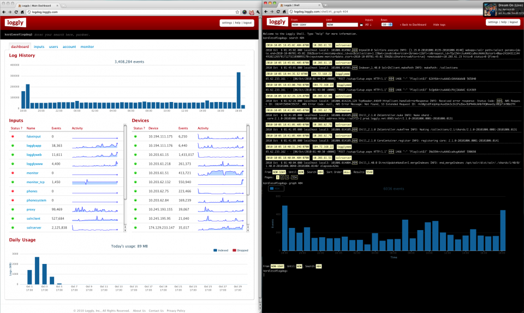Click the green status dot for solrserver input
This screenshot has height=313, width=524.
tap(13, 227)
